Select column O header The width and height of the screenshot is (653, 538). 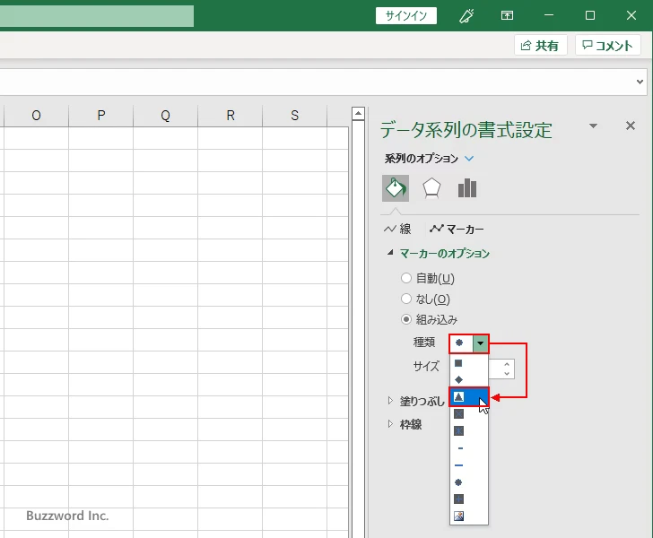click(x=36, y=116)
